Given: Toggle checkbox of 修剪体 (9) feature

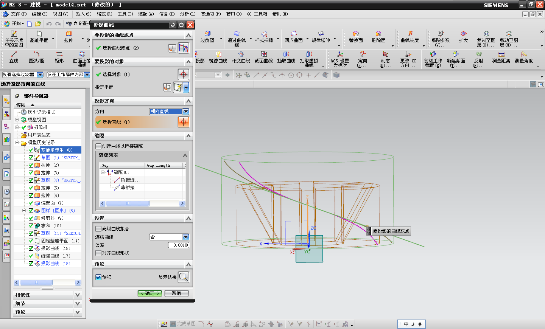Looking at the screenshot, I should (x=31, y=218).
